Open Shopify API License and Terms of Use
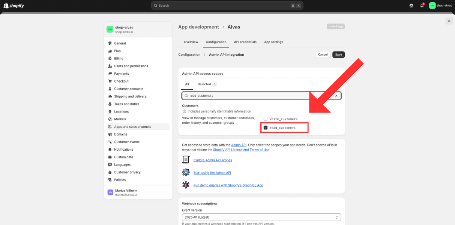 (241, 150)
